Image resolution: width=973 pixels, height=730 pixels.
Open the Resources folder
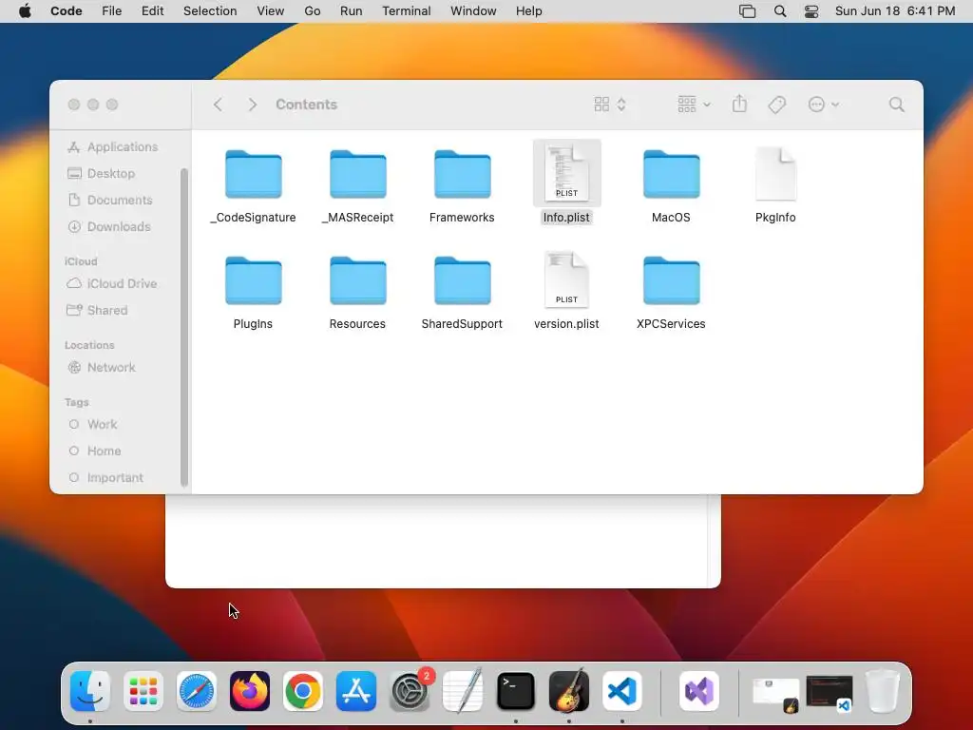point(357,280)
